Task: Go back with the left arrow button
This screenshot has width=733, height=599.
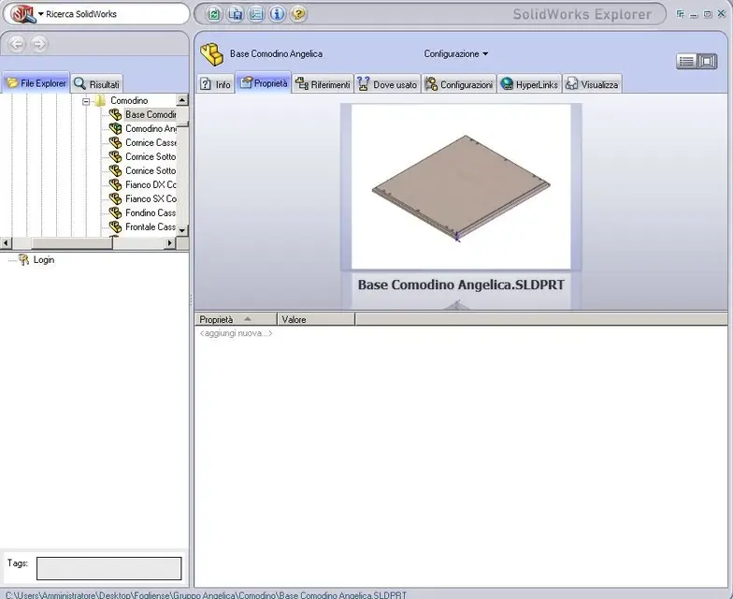Action: pyautogui.click(x=17, y=44)
